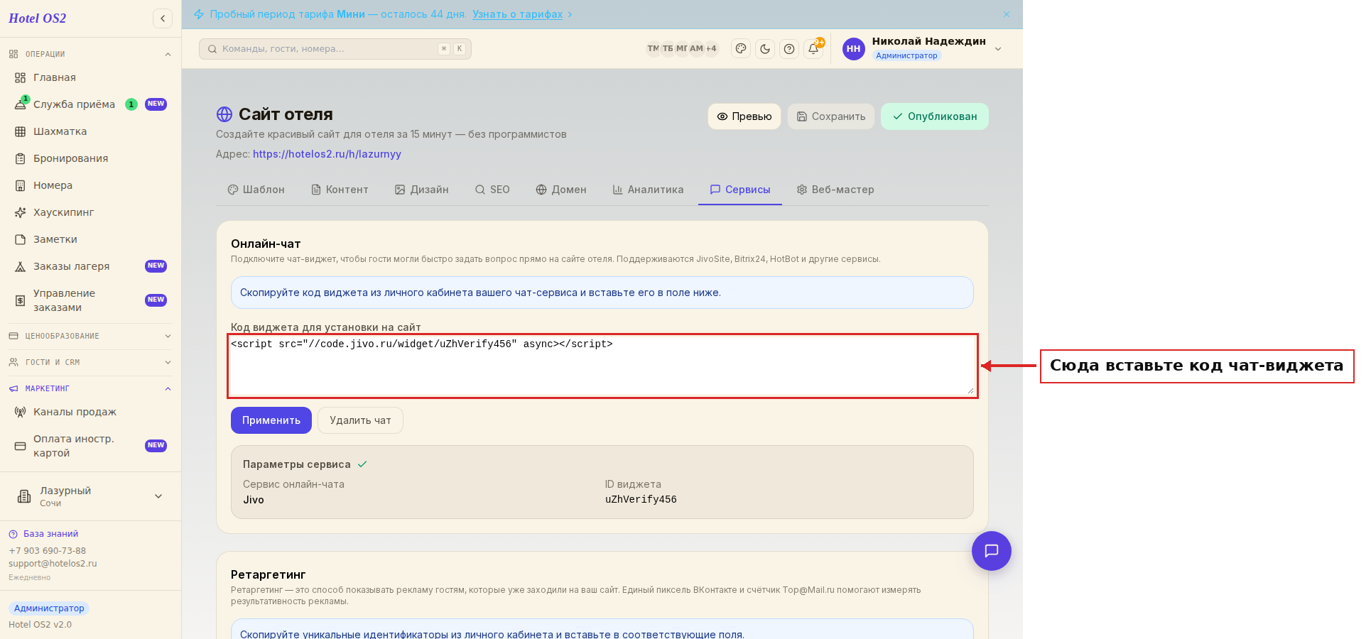Viewport: 1371px width, 639px height.
Task: Click the НН profile avatar
Action: 854,49
